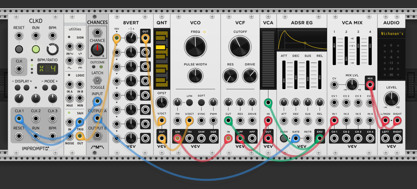Click the CLK 1 output jack

point(19,119)
